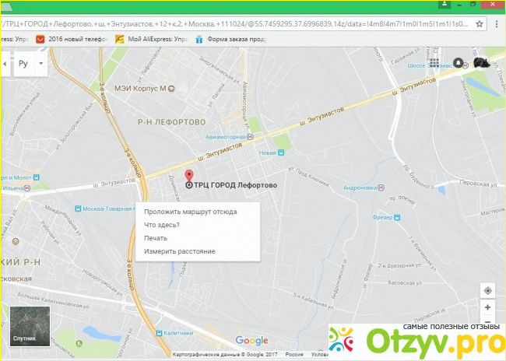Switch to Спутник satellite view
Viewport: 506px width, 361px height.
pos(30,326)
